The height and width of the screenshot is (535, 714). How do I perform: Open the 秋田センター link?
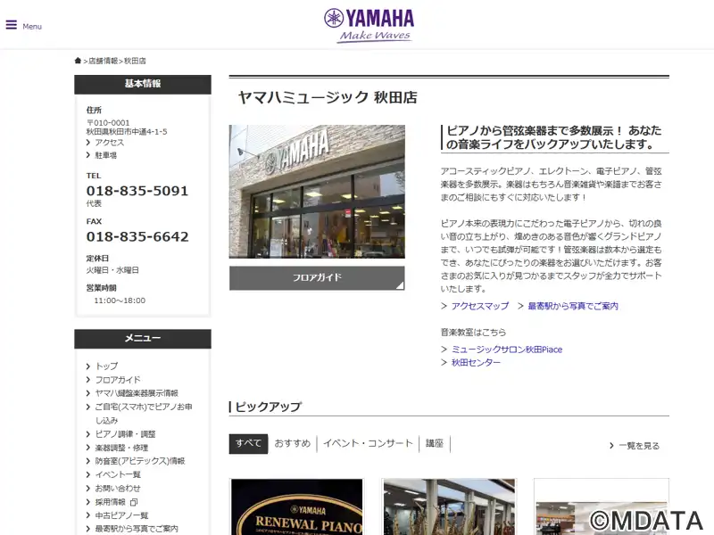476,363
